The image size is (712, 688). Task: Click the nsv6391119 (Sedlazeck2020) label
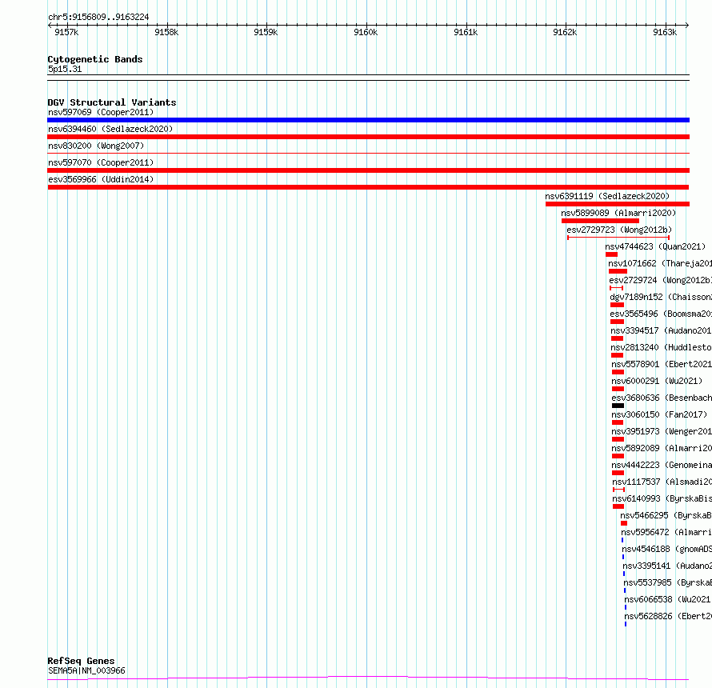click(x=607, y=196)
